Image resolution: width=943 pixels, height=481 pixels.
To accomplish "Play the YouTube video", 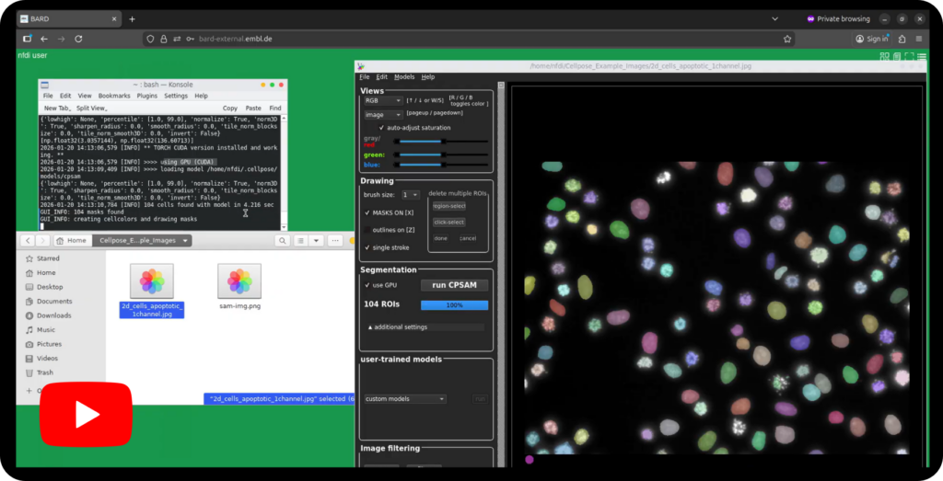I will (85, 414).
